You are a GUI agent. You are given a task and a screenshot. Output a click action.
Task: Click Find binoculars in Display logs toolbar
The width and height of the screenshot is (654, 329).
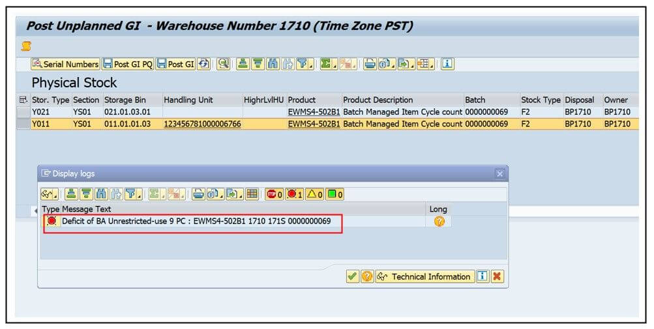pyautogui.click(x=101, y=194)
